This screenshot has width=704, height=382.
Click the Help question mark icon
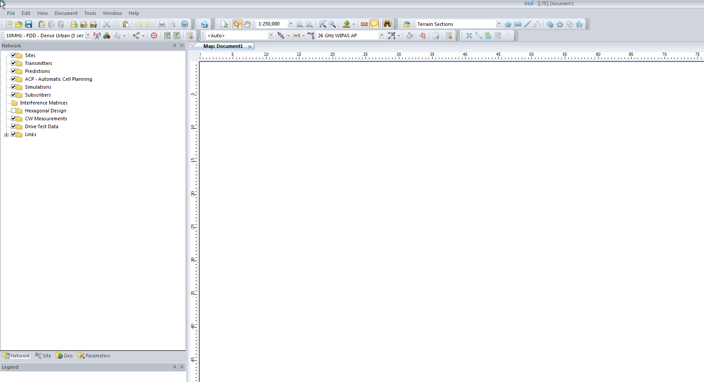(x=185, y=24)
